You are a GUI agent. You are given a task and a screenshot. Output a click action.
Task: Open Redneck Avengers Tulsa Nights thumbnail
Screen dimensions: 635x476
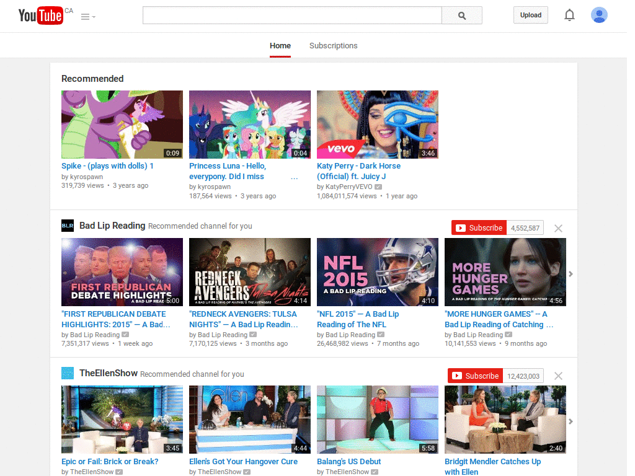(250, 272)
